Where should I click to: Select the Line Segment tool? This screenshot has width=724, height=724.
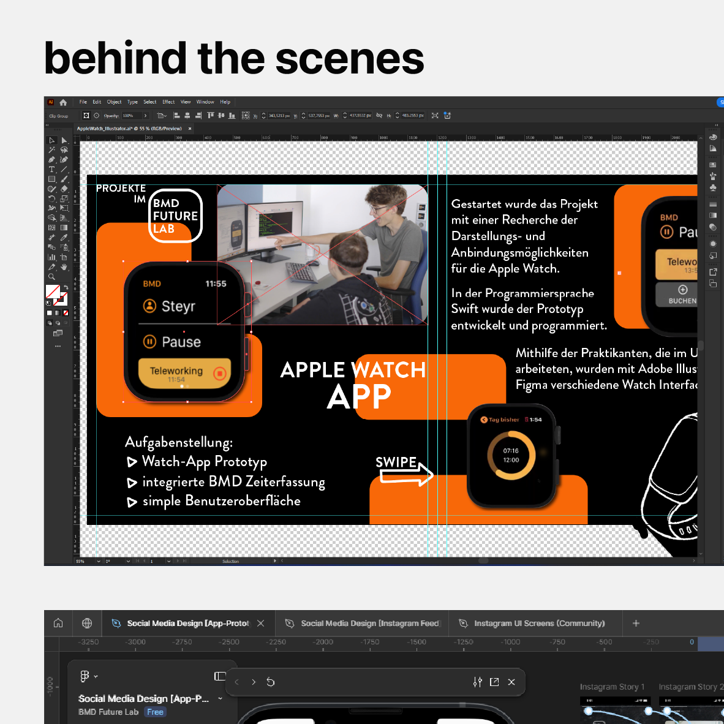64,170
